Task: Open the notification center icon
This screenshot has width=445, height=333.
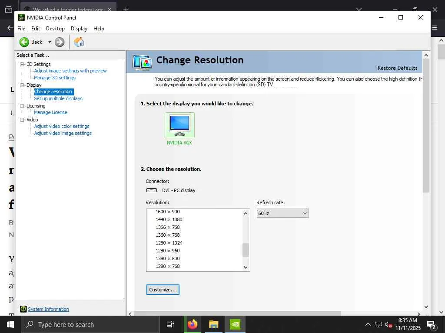Action: click(432, 325)
